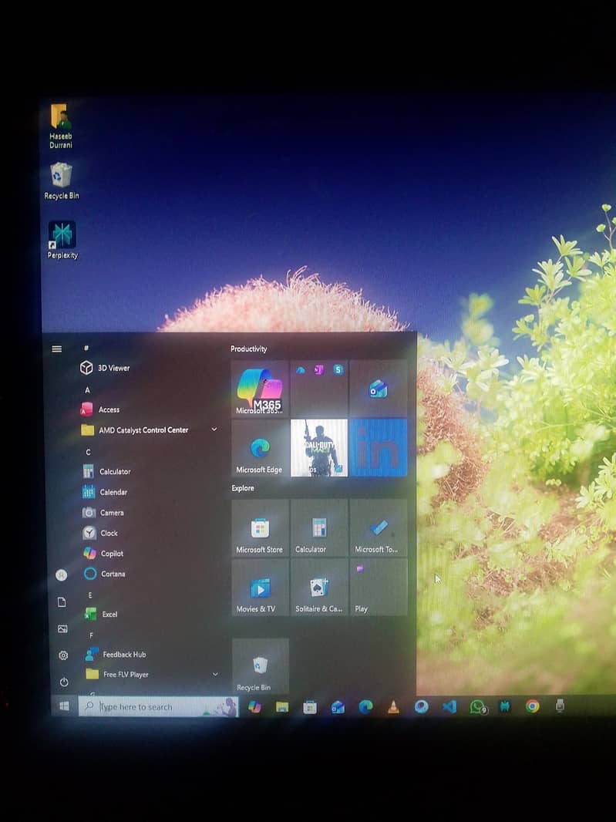Click the Windows Start button
Viewport: 616px width, 822px height.
64,706
